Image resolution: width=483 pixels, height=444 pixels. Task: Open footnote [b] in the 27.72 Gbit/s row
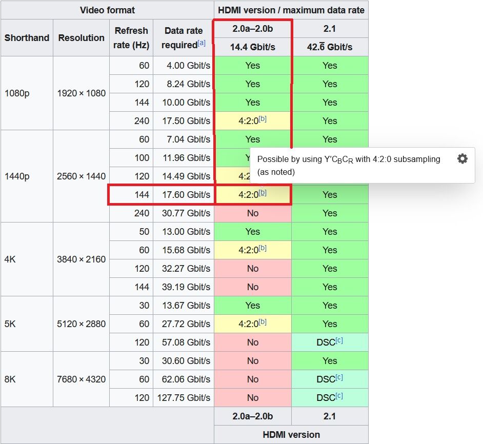click(263, 322)
